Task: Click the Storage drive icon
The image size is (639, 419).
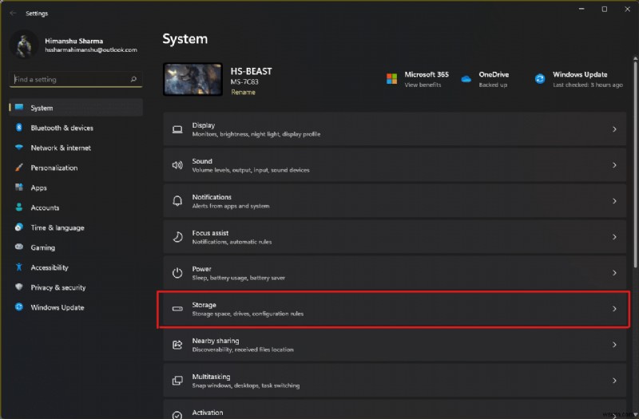Action: 177,309
